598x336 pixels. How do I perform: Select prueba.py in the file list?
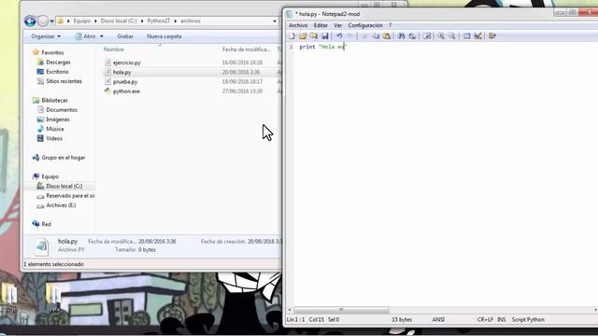(125, 81)
